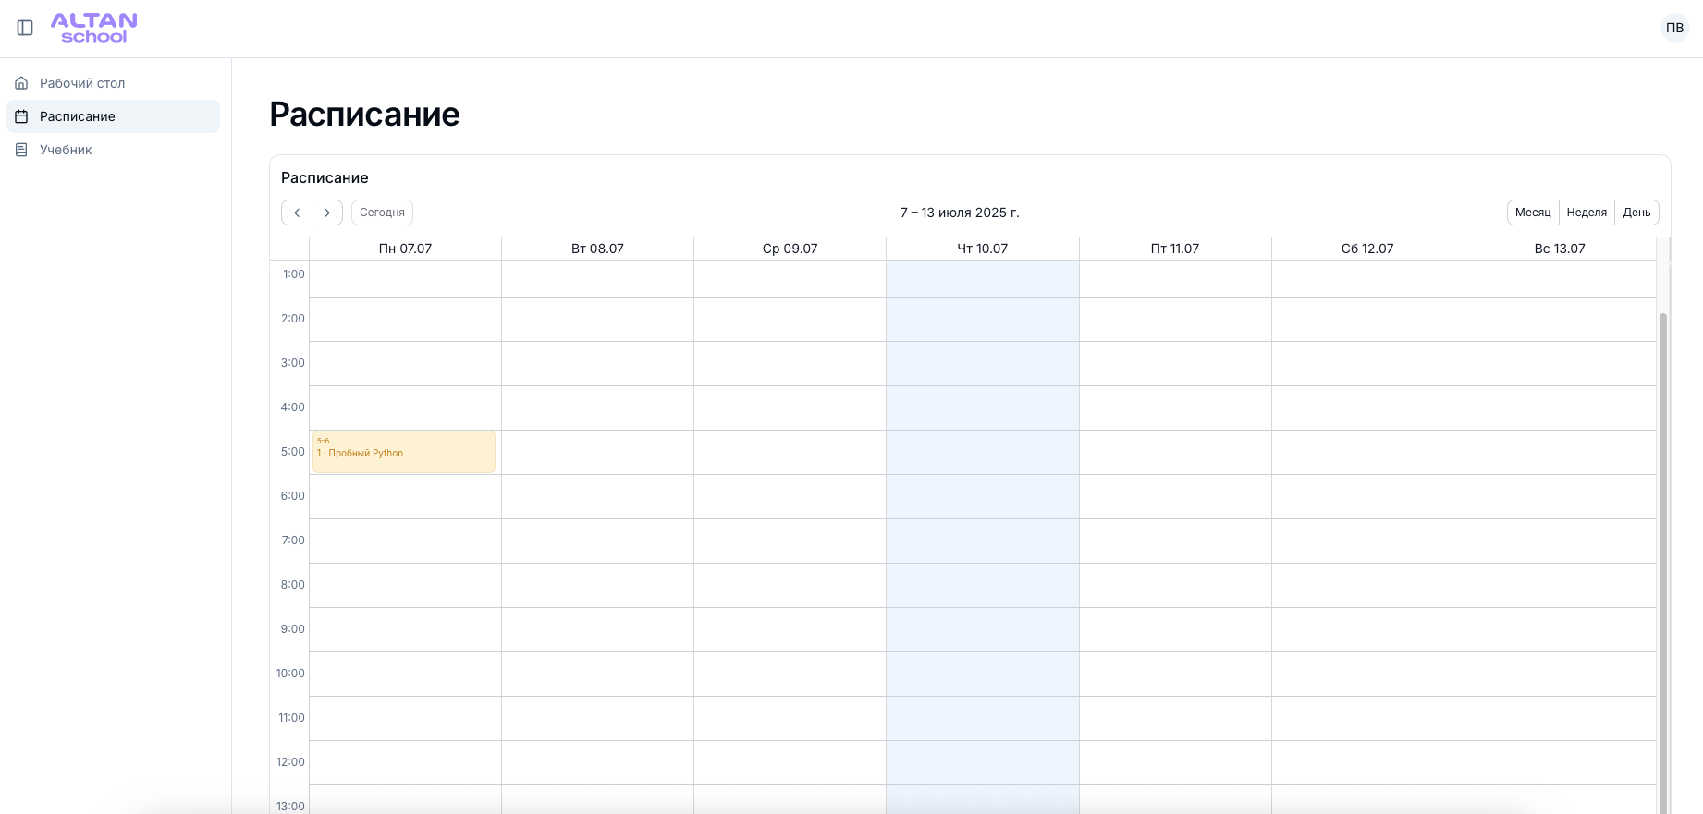
Task: Click the book icon beside Учебник
Action: [21, 150]
